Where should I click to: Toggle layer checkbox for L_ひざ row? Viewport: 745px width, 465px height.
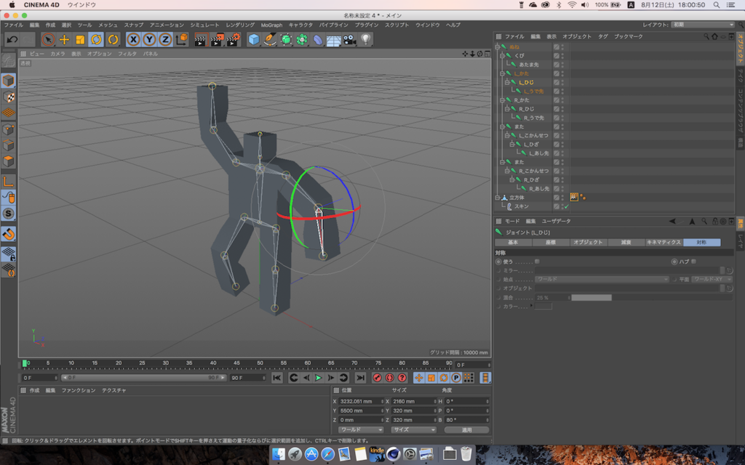click(557, 145)
